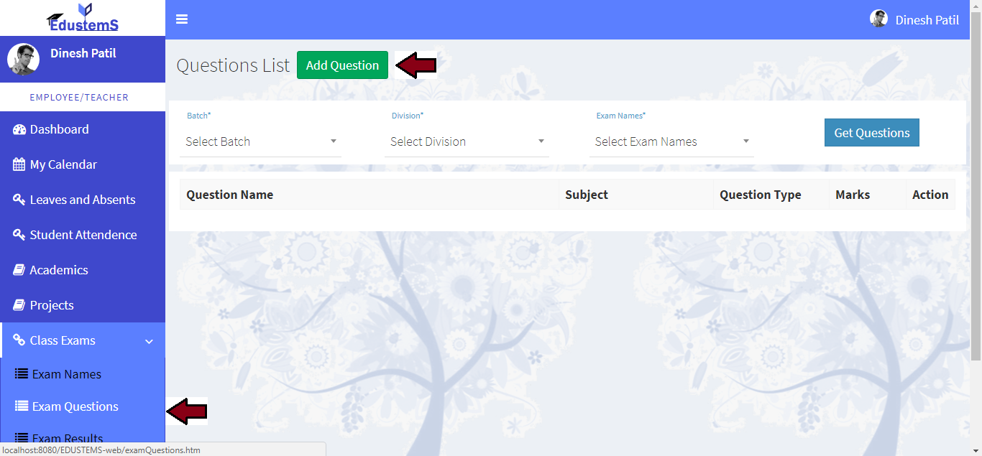This screenshot has height=456, width=982.
Task: Click the Exam Names list icon
Action: point(22,374)
